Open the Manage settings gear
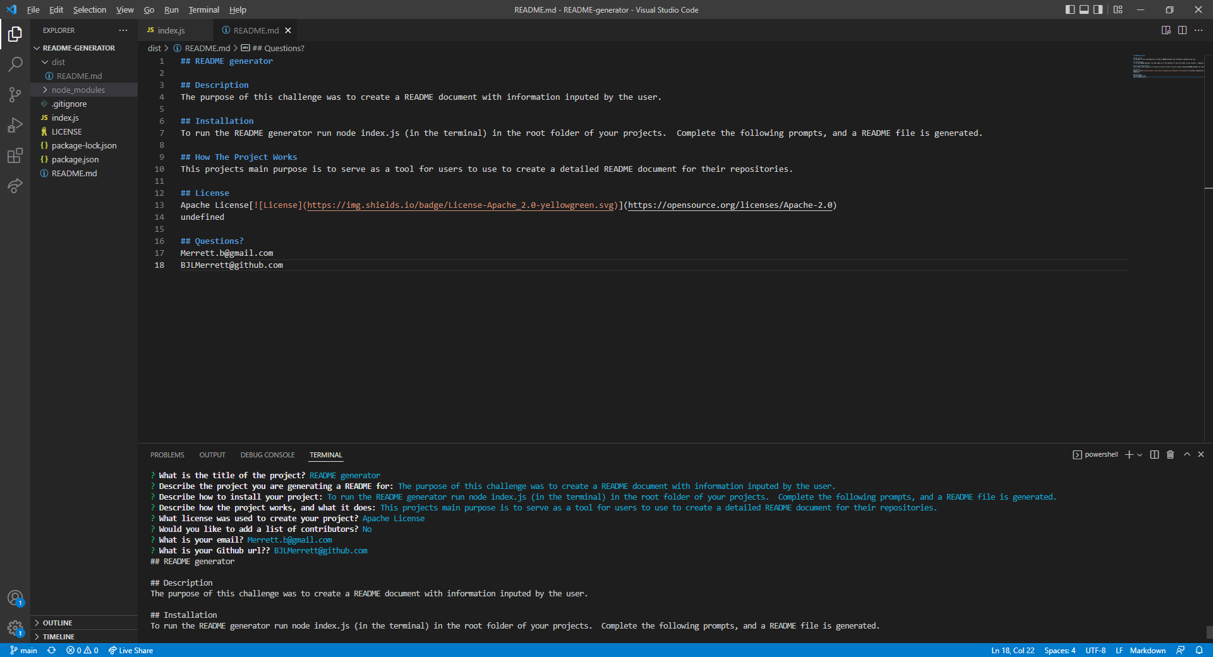Viewport: 1213px width, 657px height. 15,627
